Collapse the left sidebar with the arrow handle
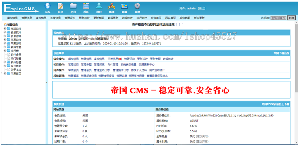 47,82
